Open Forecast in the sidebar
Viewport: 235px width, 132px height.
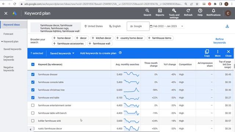tap(8, 34)
